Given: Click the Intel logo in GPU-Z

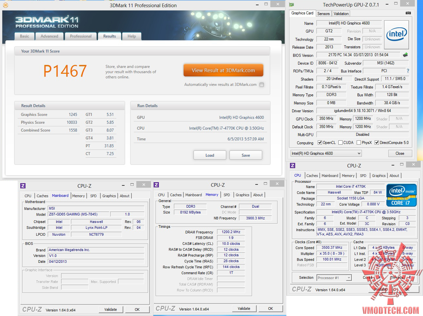Looking at the screenshot, I should click(x=397, y=35).
